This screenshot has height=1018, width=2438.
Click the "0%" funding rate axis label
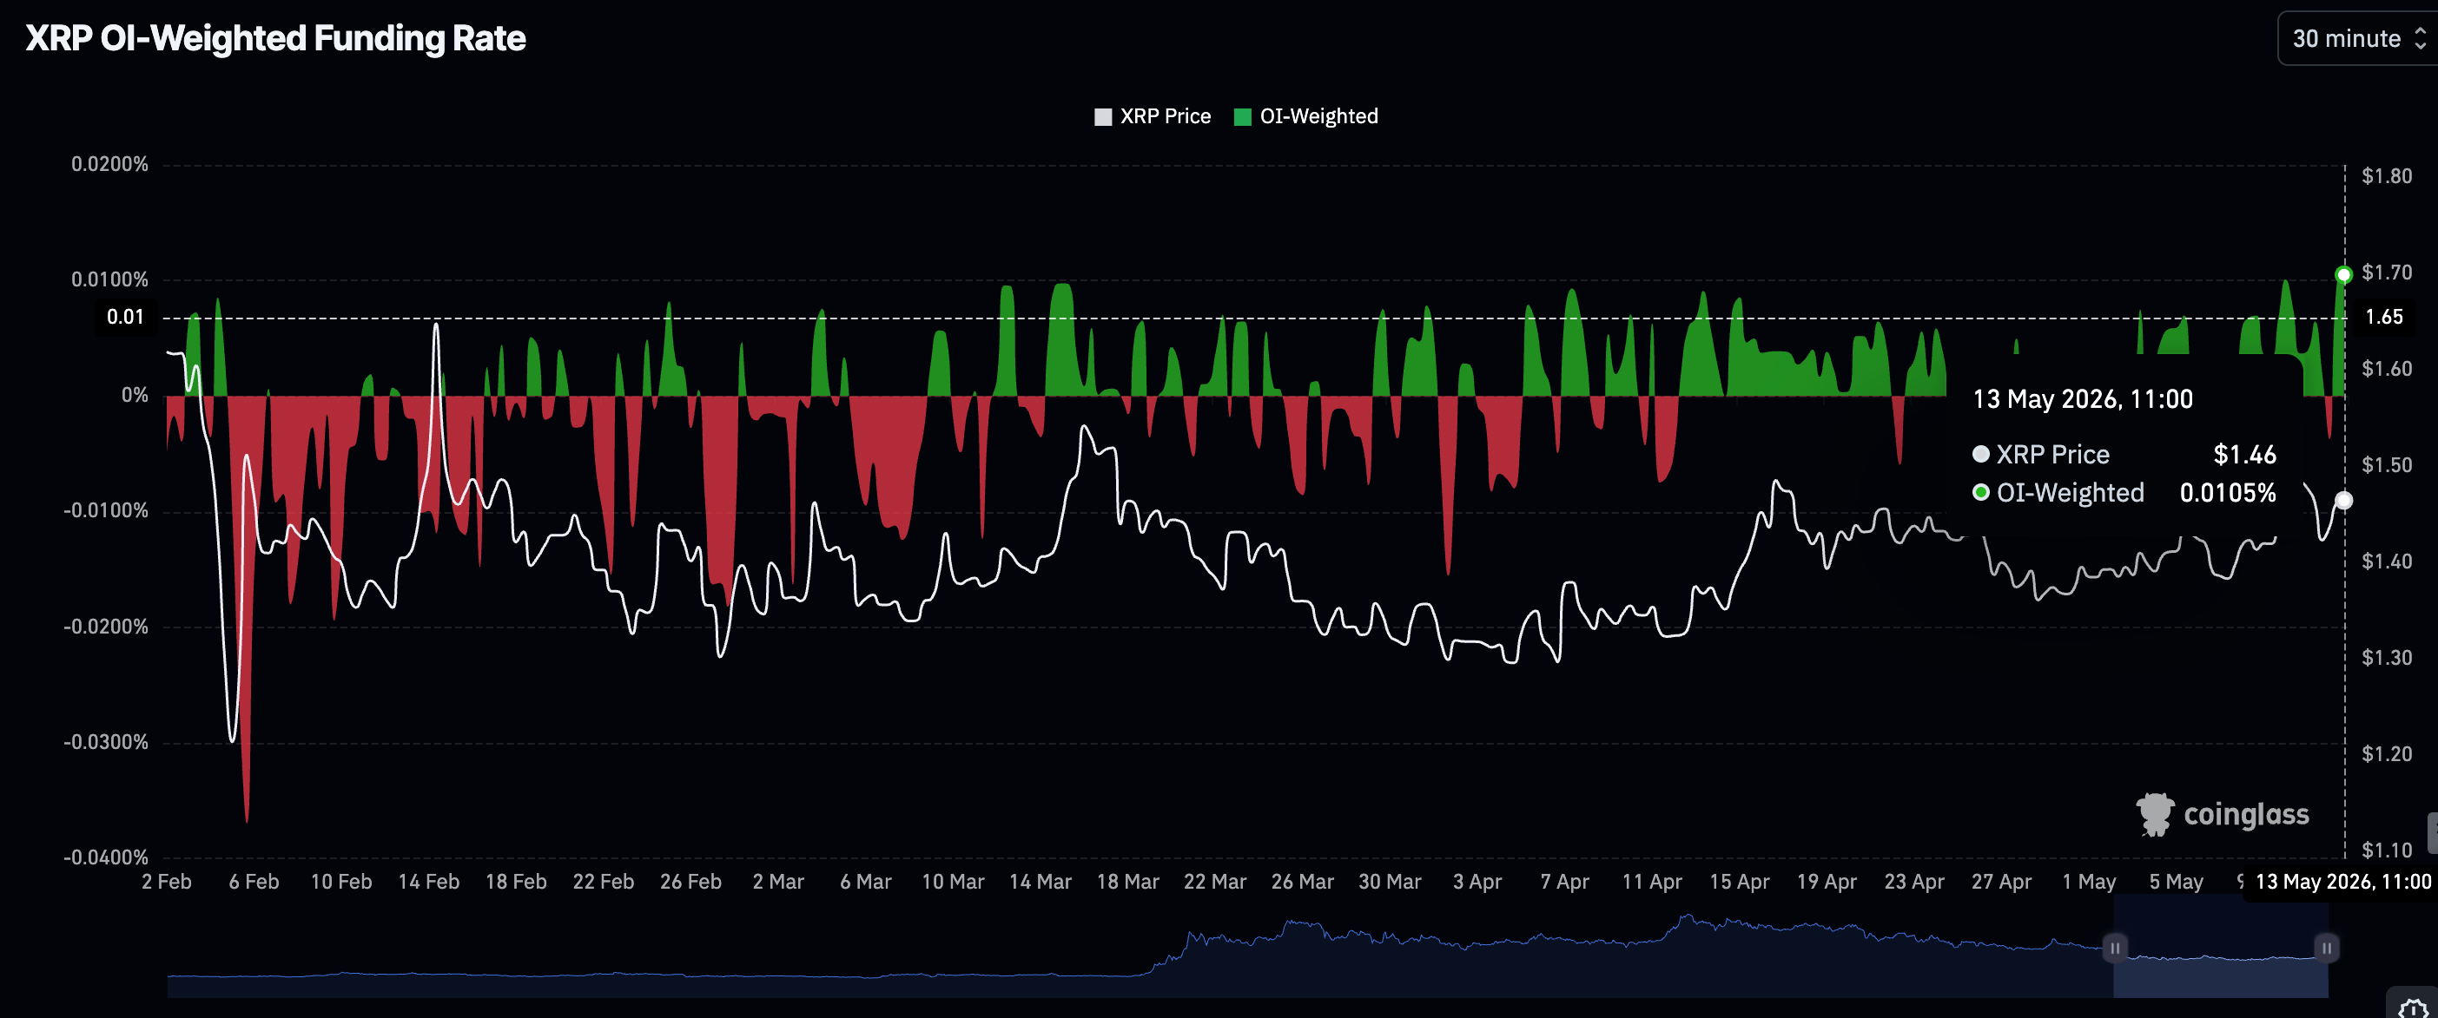click(135, 396)
